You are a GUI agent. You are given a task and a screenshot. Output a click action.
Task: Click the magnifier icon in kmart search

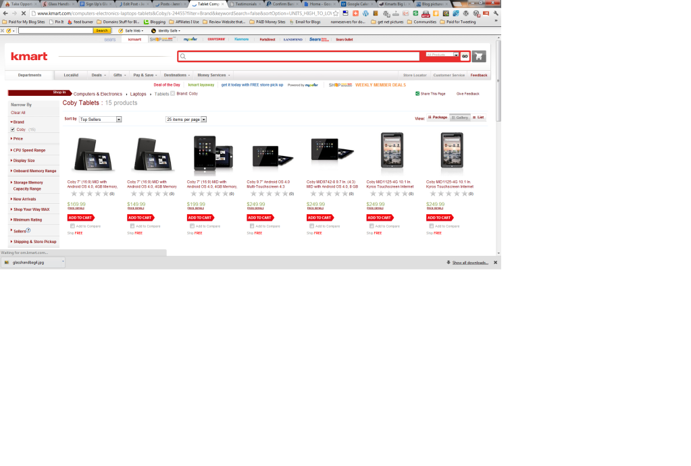(x=183, y=56)
